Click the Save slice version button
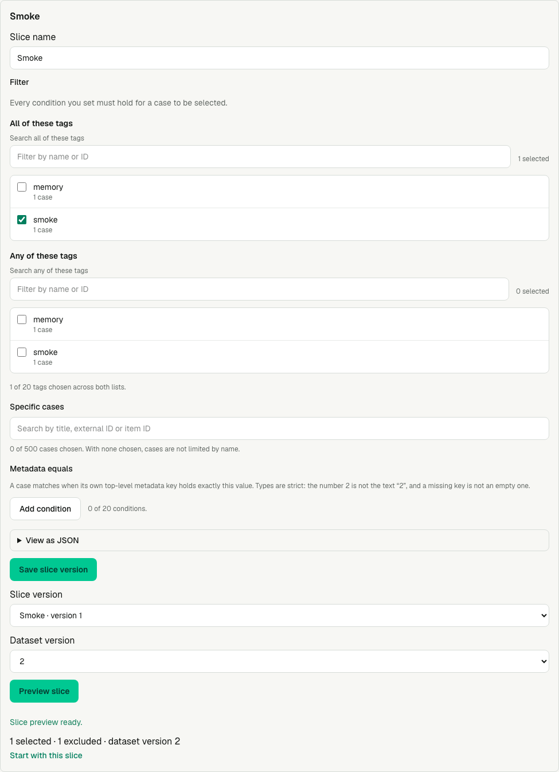The width and height of the screenshot is (559, 772). pyautogui.click(x=53, y=570)
